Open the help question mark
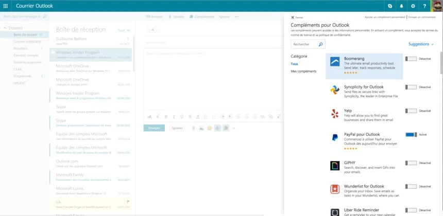This screenshot has width=443, height=216. (424, 6)
